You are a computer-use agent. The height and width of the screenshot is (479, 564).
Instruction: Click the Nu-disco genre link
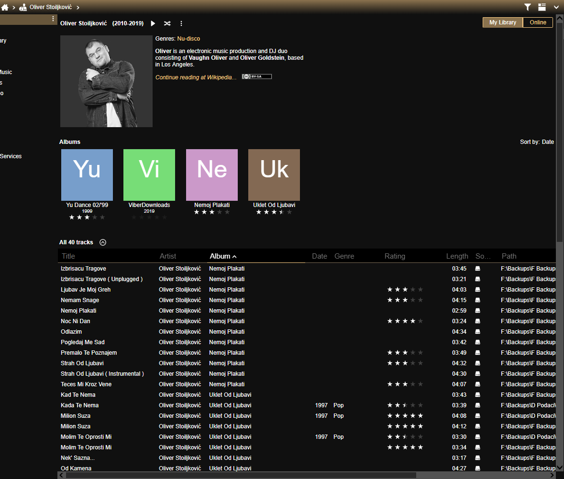pos(188,39)
